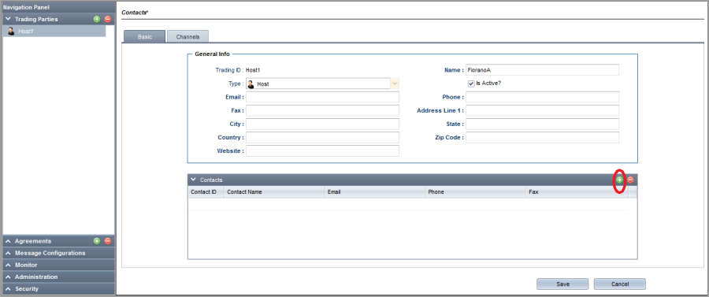Expand the Agreements section
Screen dimensions: 709x297
[8, 241]
